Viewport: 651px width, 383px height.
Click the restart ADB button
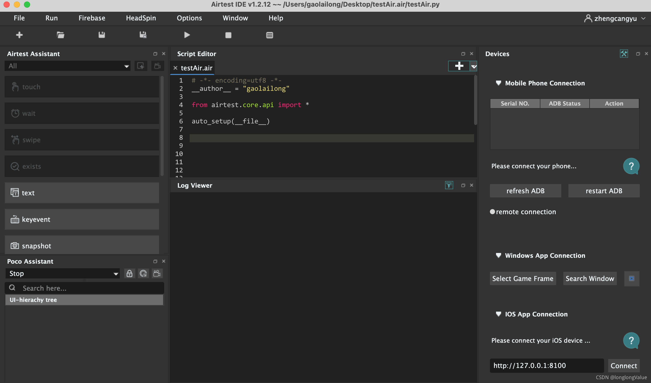coord(604,191)
